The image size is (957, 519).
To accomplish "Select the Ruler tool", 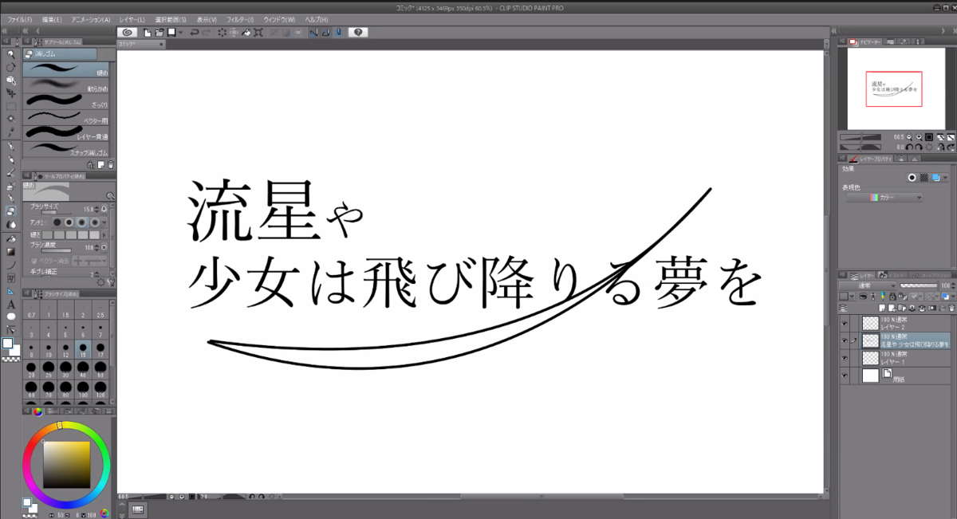I will tap(11, 290).
